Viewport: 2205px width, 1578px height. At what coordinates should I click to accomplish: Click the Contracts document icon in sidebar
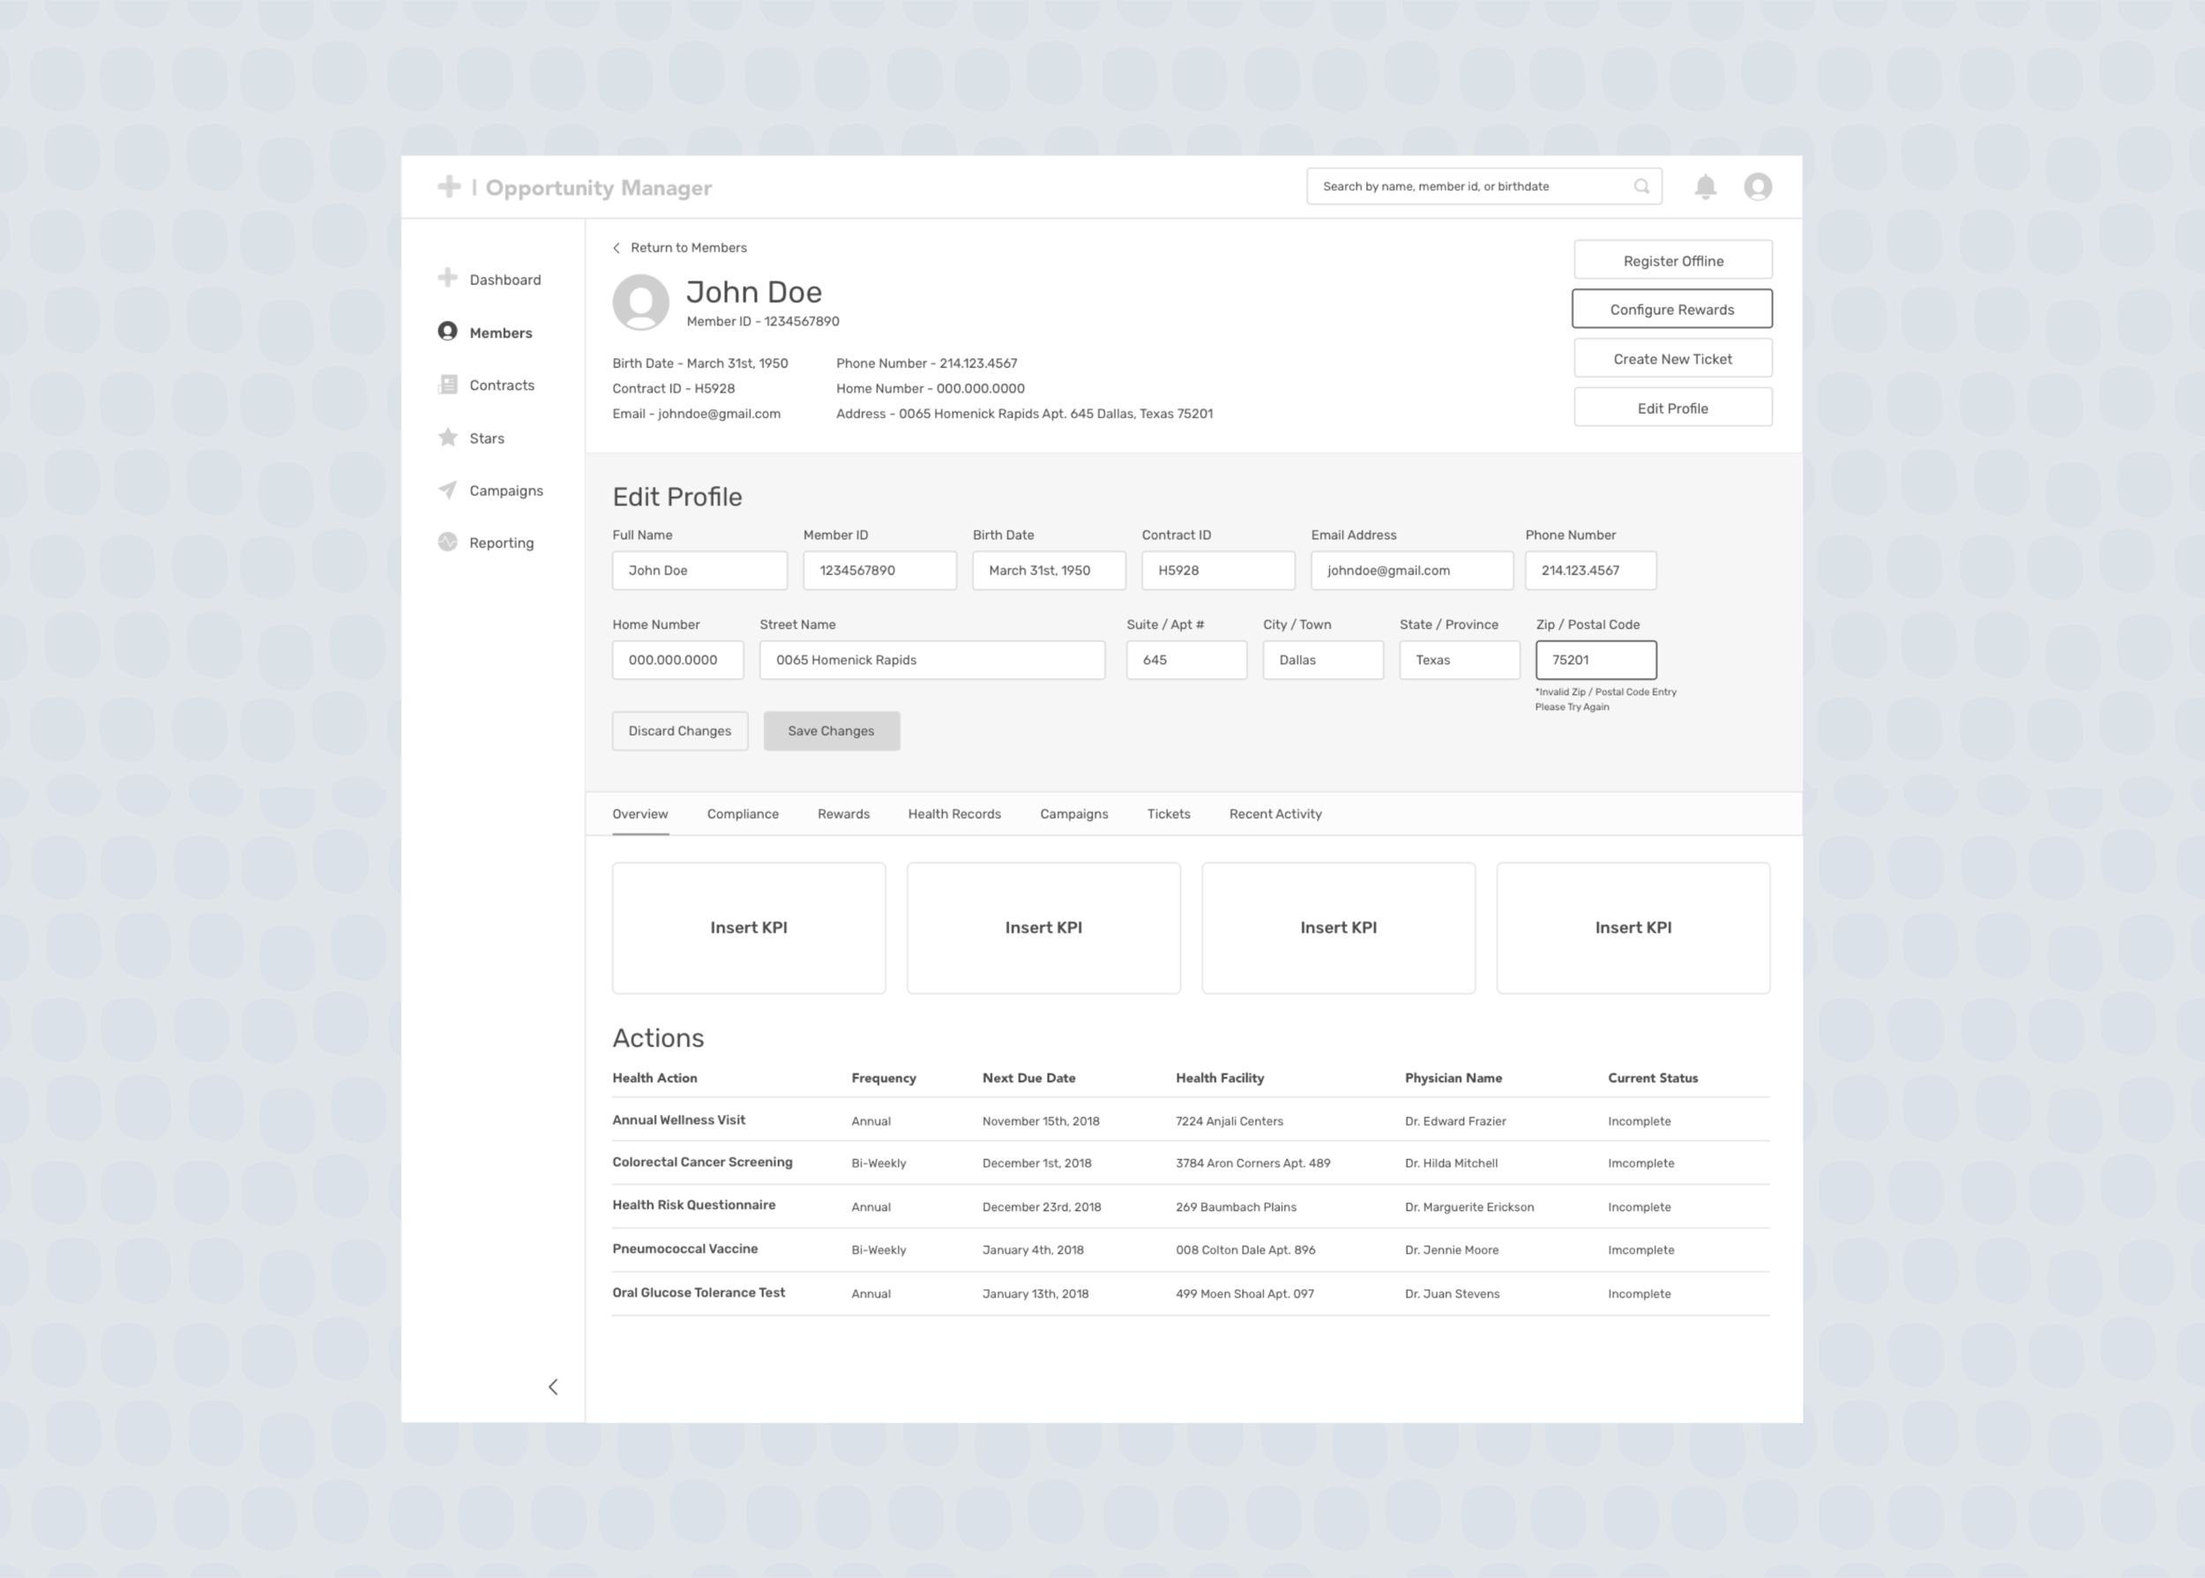pyautogui.click(x=448, y=385)
